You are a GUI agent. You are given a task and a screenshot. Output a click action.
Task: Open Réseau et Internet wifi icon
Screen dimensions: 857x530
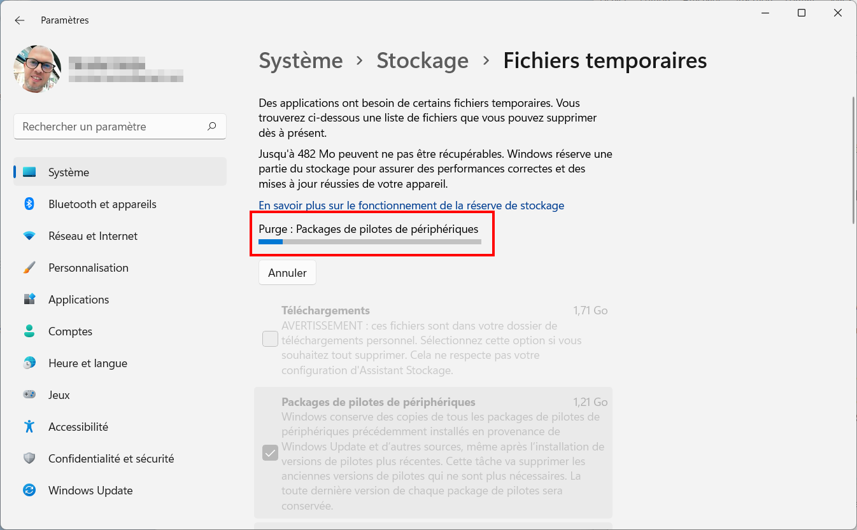[x=29, y=236]
